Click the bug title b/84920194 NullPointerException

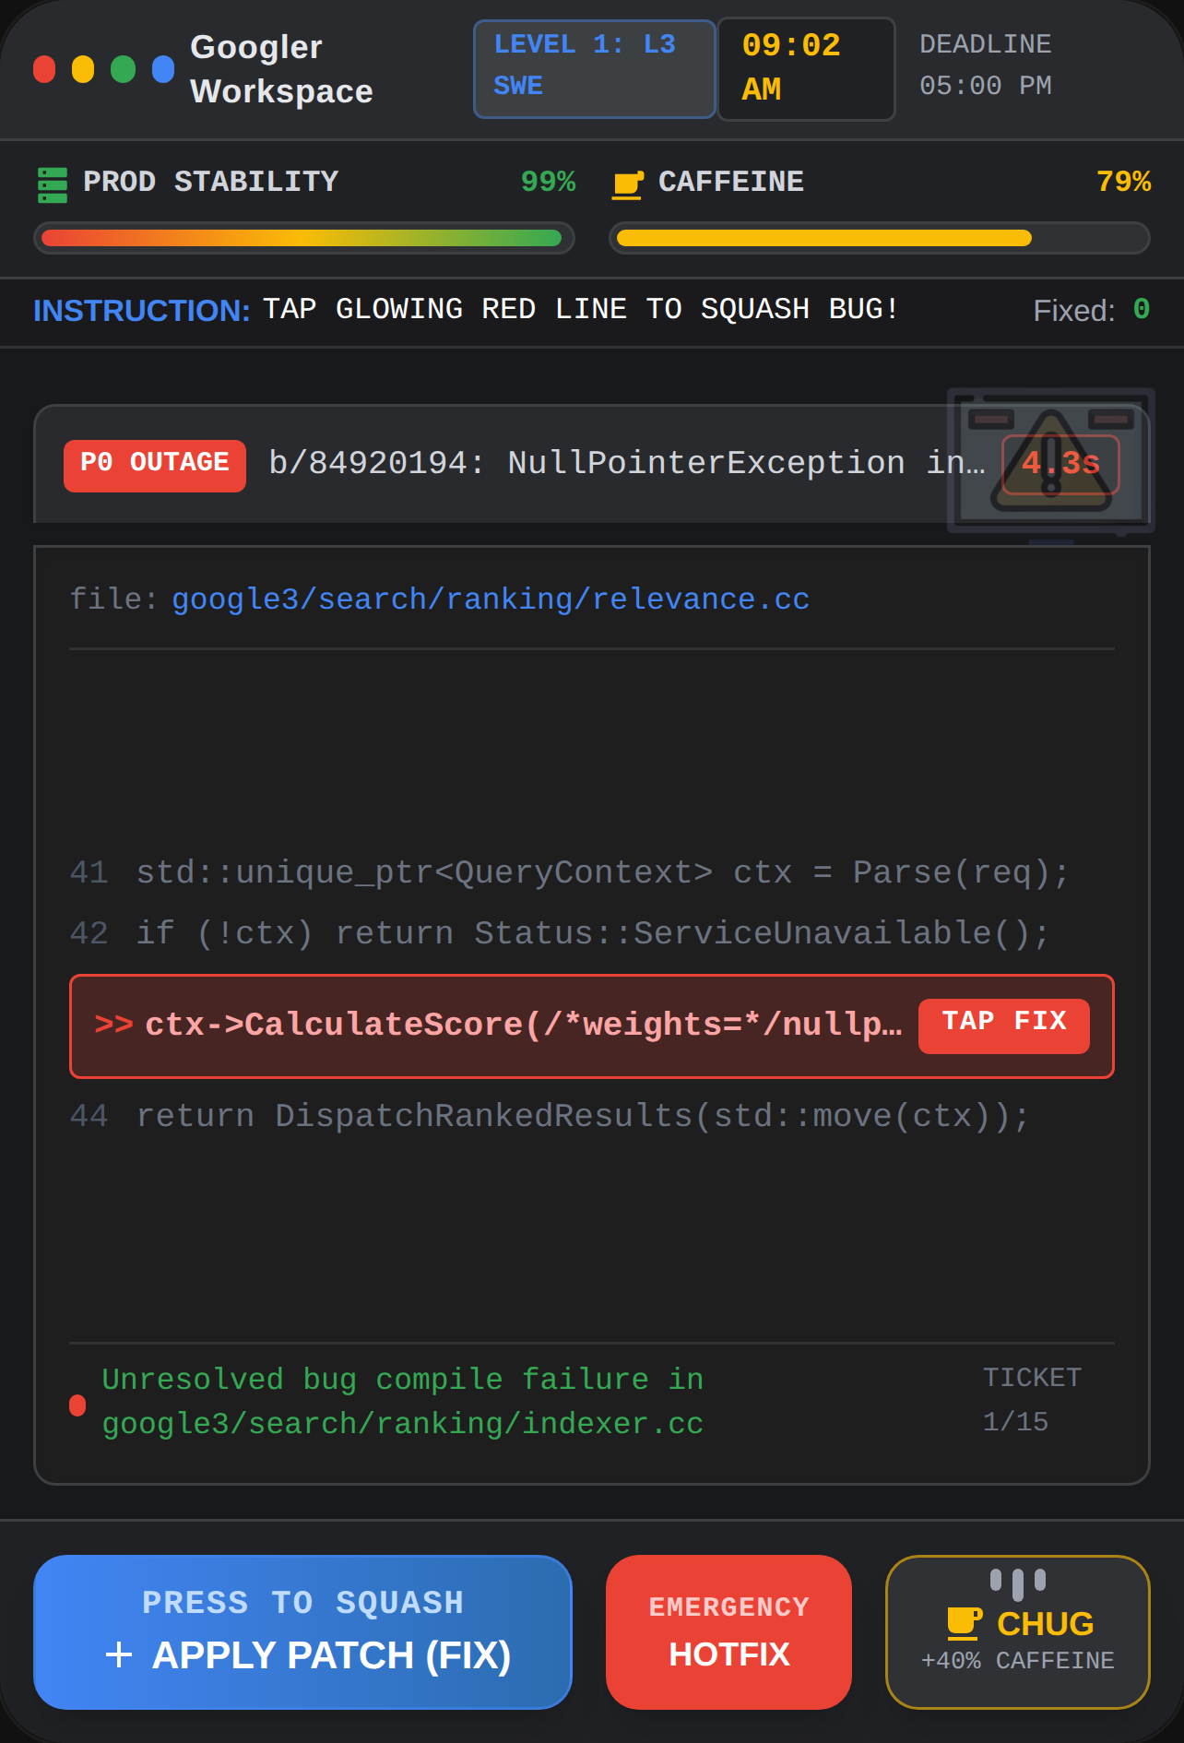click(x=627, y=464)
